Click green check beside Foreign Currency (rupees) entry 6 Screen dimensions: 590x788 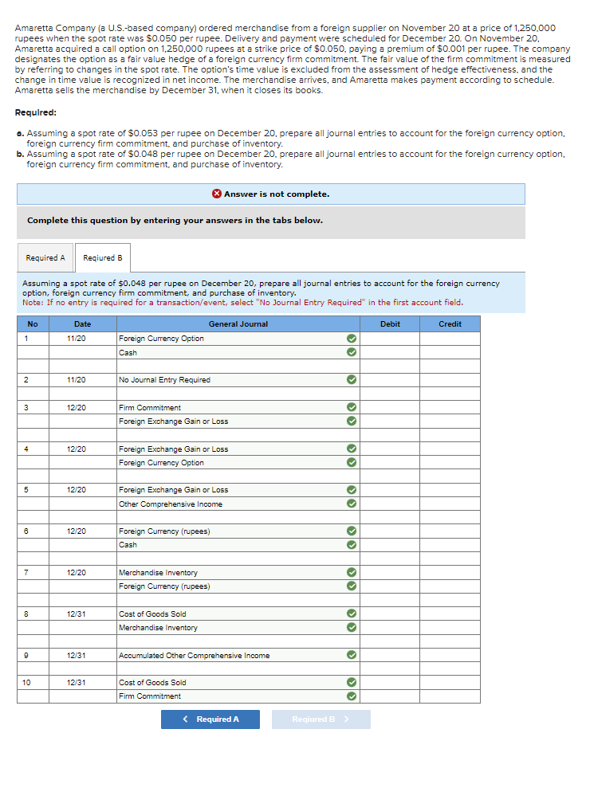click(352, 531)
